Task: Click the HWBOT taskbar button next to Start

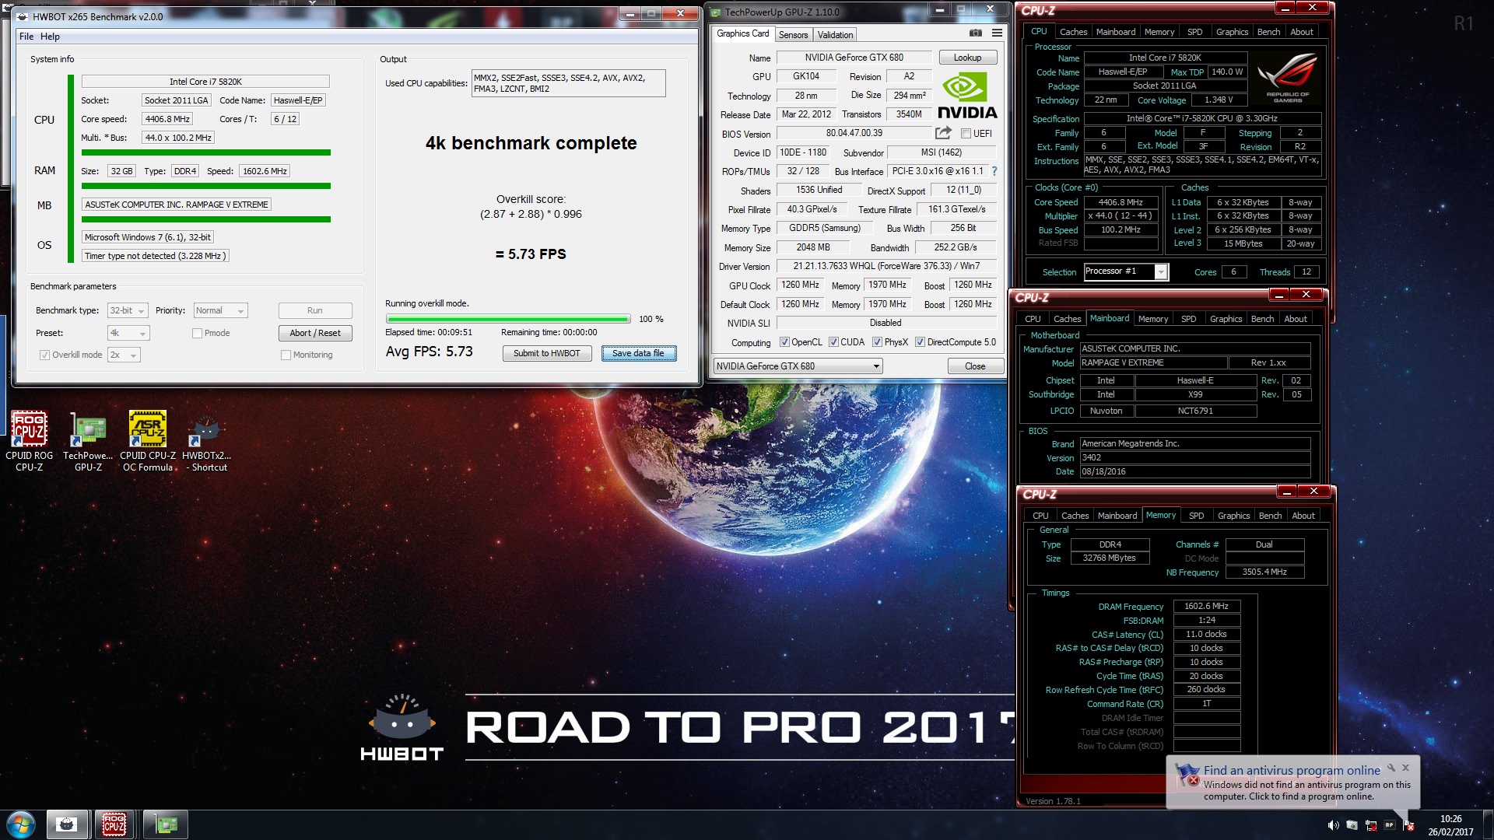Action: (x=66, y=824)
